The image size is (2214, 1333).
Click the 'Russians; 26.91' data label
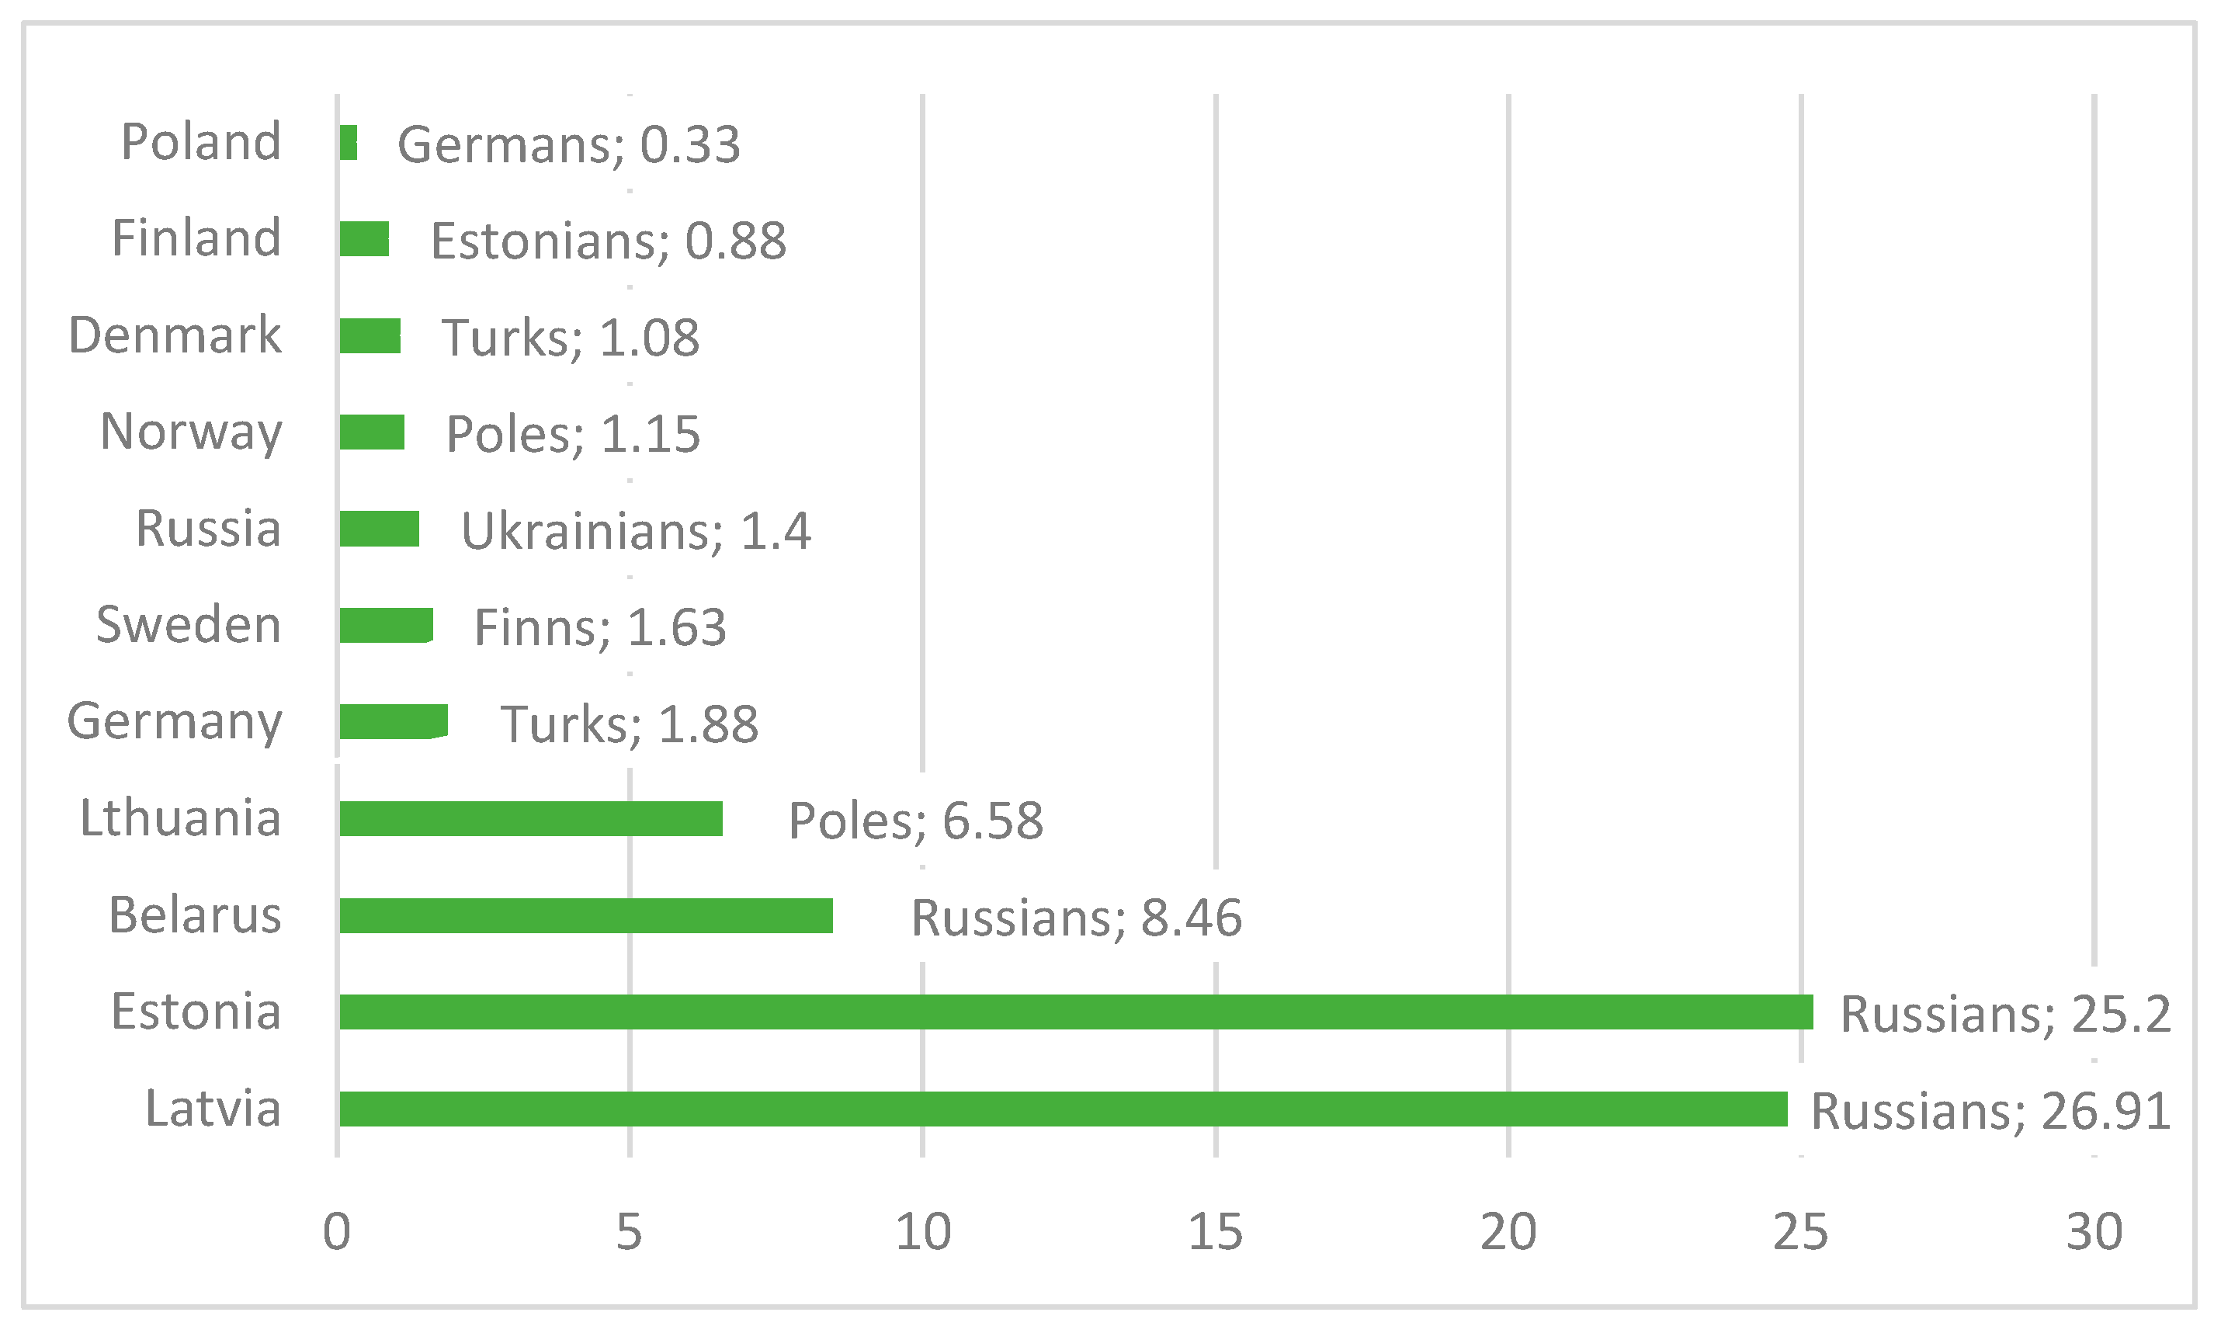1990,1111
